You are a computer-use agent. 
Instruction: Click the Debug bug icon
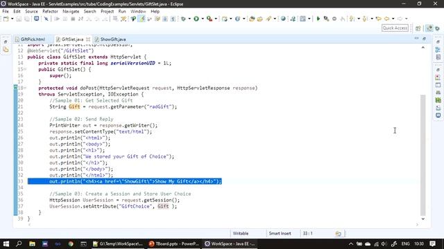tap(183, 19)
